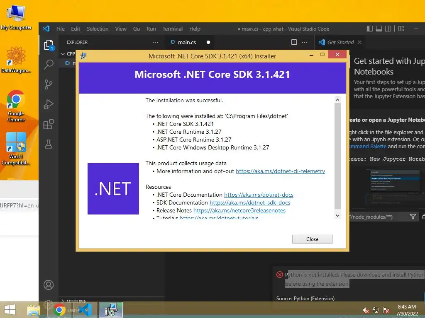Click the muted volume tray icon

(x=366, y=310)
